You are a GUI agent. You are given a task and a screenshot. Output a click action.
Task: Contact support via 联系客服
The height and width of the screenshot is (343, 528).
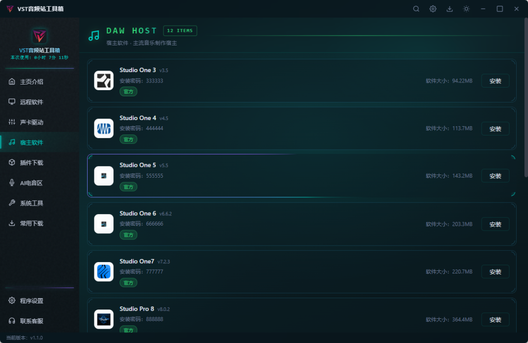coord(39,320)
